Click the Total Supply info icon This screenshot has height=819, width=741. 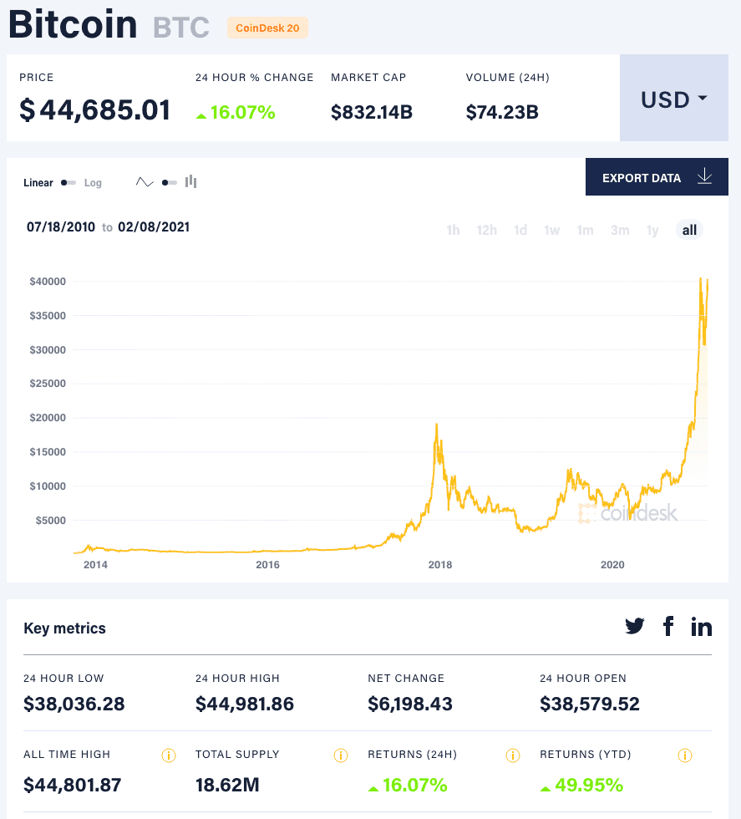coord(340,755)
